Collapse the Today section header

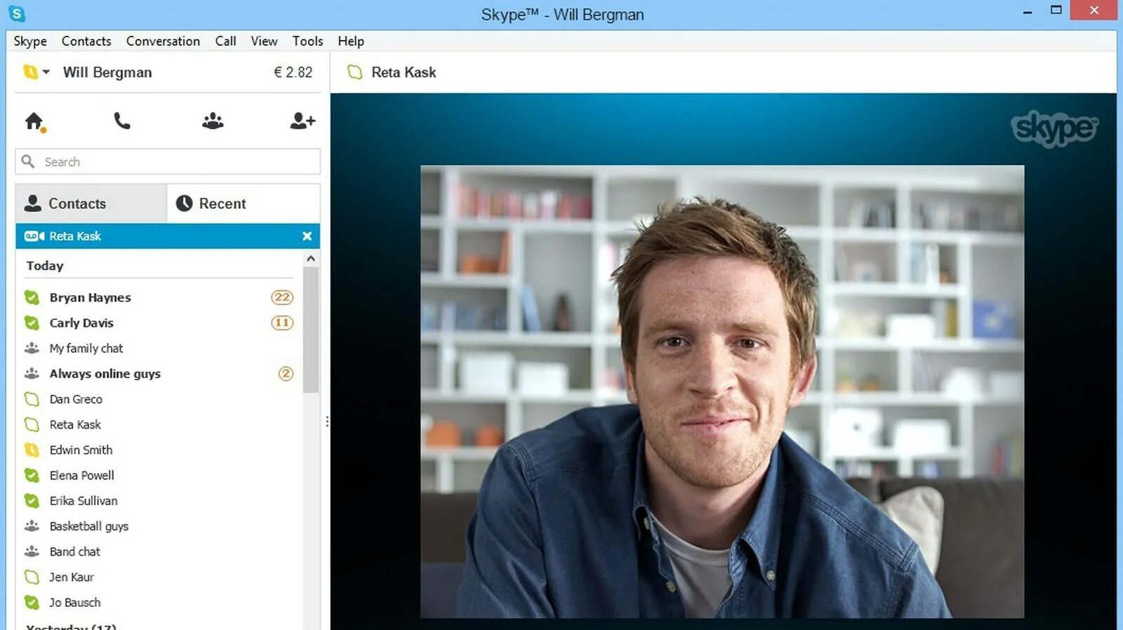point(45,266)
